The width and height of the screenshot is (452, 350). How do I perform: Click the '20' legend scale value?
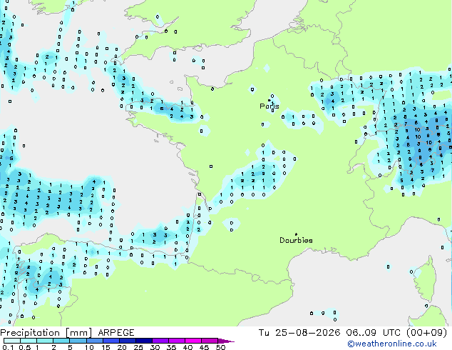pyautogui.click(x=122, y=347)
